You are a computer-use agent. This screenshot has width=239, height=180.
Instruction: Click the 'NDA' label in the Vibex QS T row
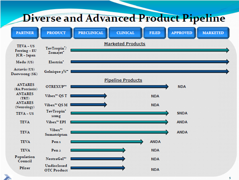click(155, 96)
